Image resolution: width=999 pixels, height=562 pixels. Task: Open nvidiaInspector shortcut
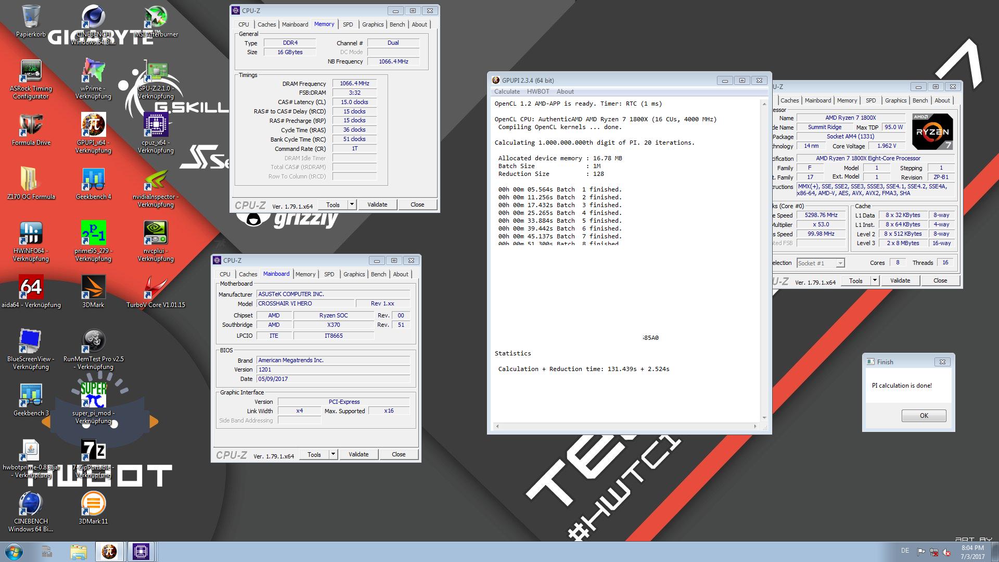click(156, 187)
